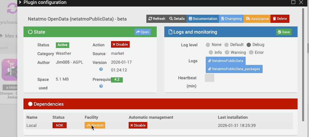Click the synchronize icon in background page
The width and height of the screenshot is (309, 137).
(x=12, y=8)
